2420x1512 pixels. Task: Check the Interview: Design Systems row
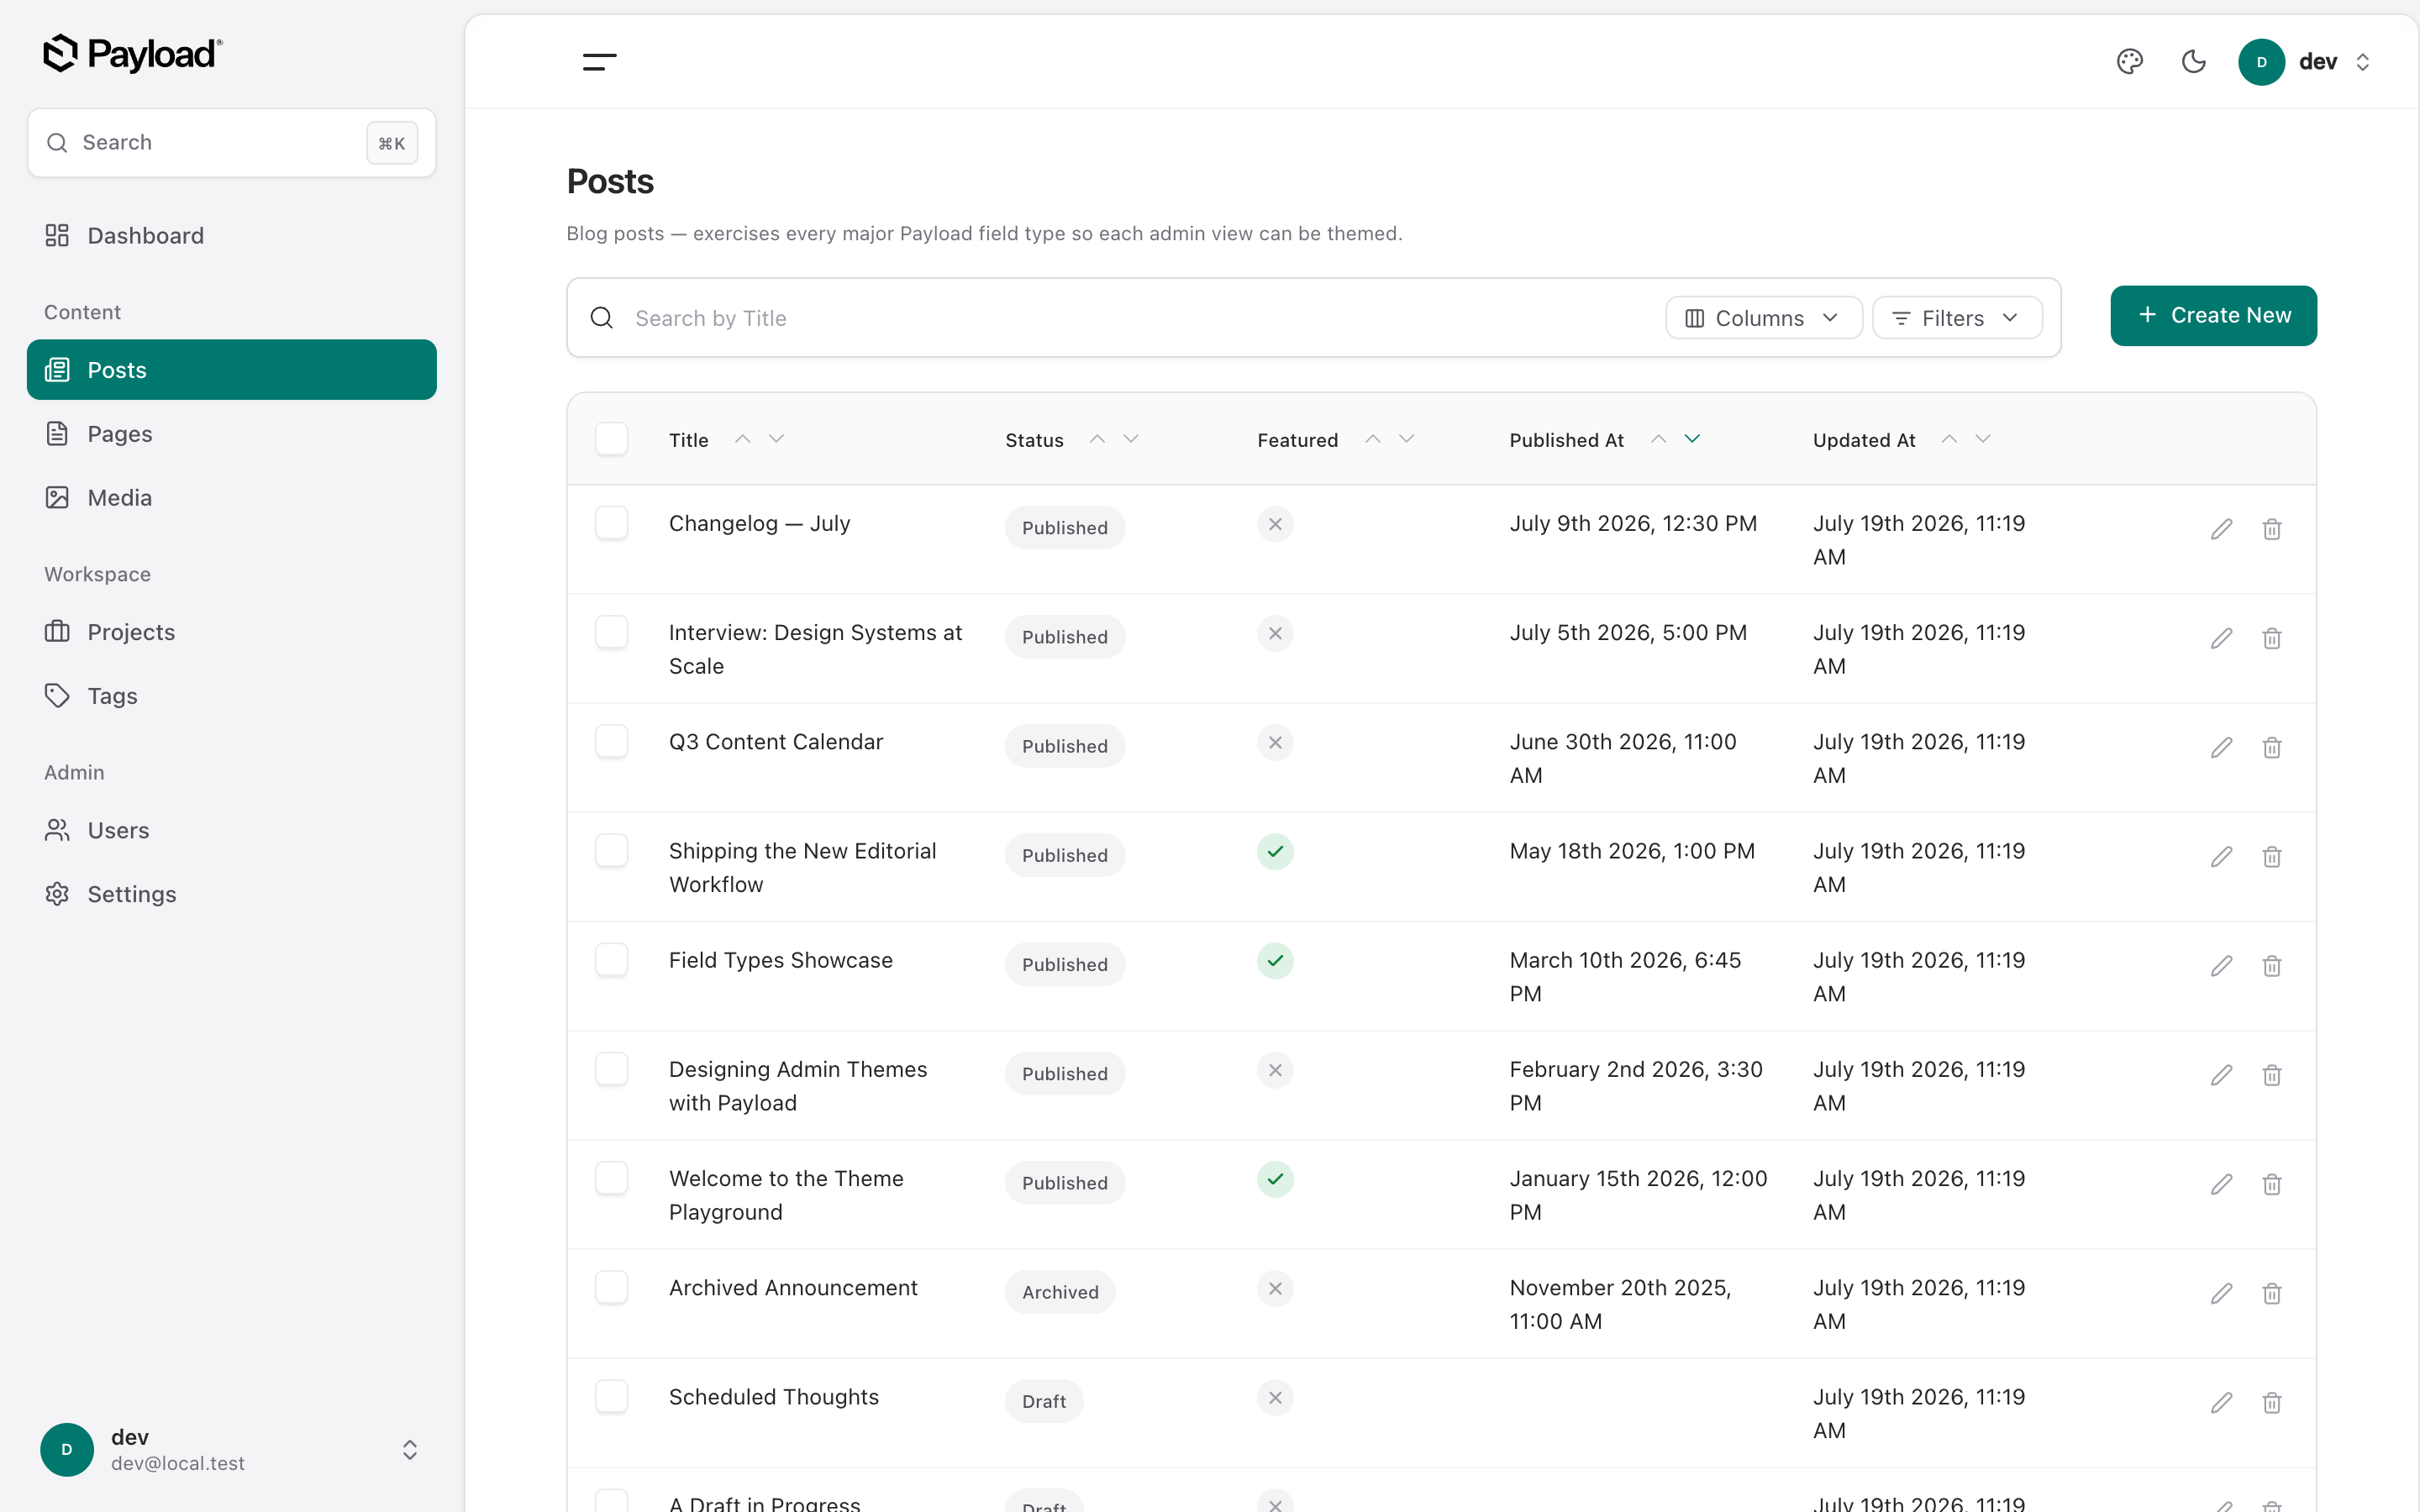611,632
